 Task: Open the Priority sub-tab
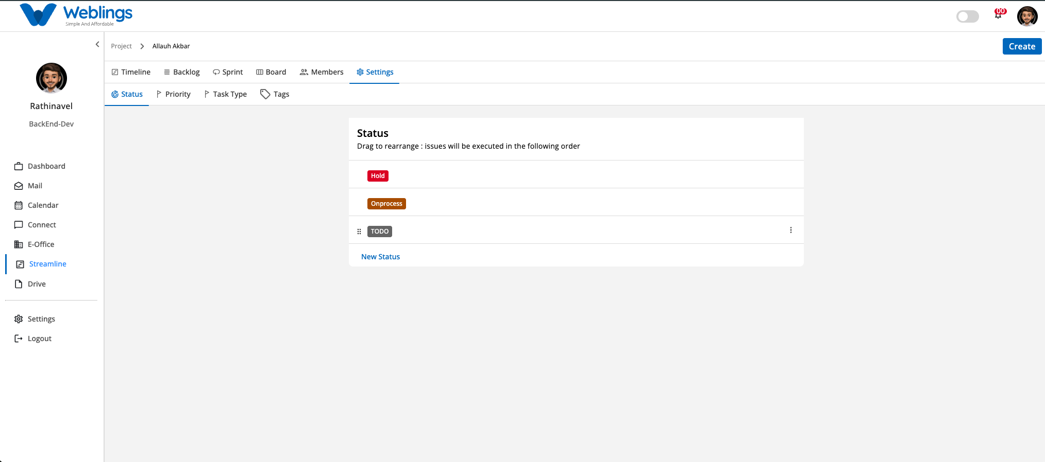coord(173,94)
